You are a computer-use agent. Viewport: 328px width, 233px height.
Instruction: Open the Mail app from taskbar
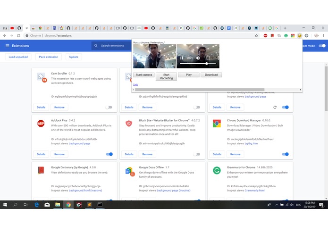[x=47, y=205]
